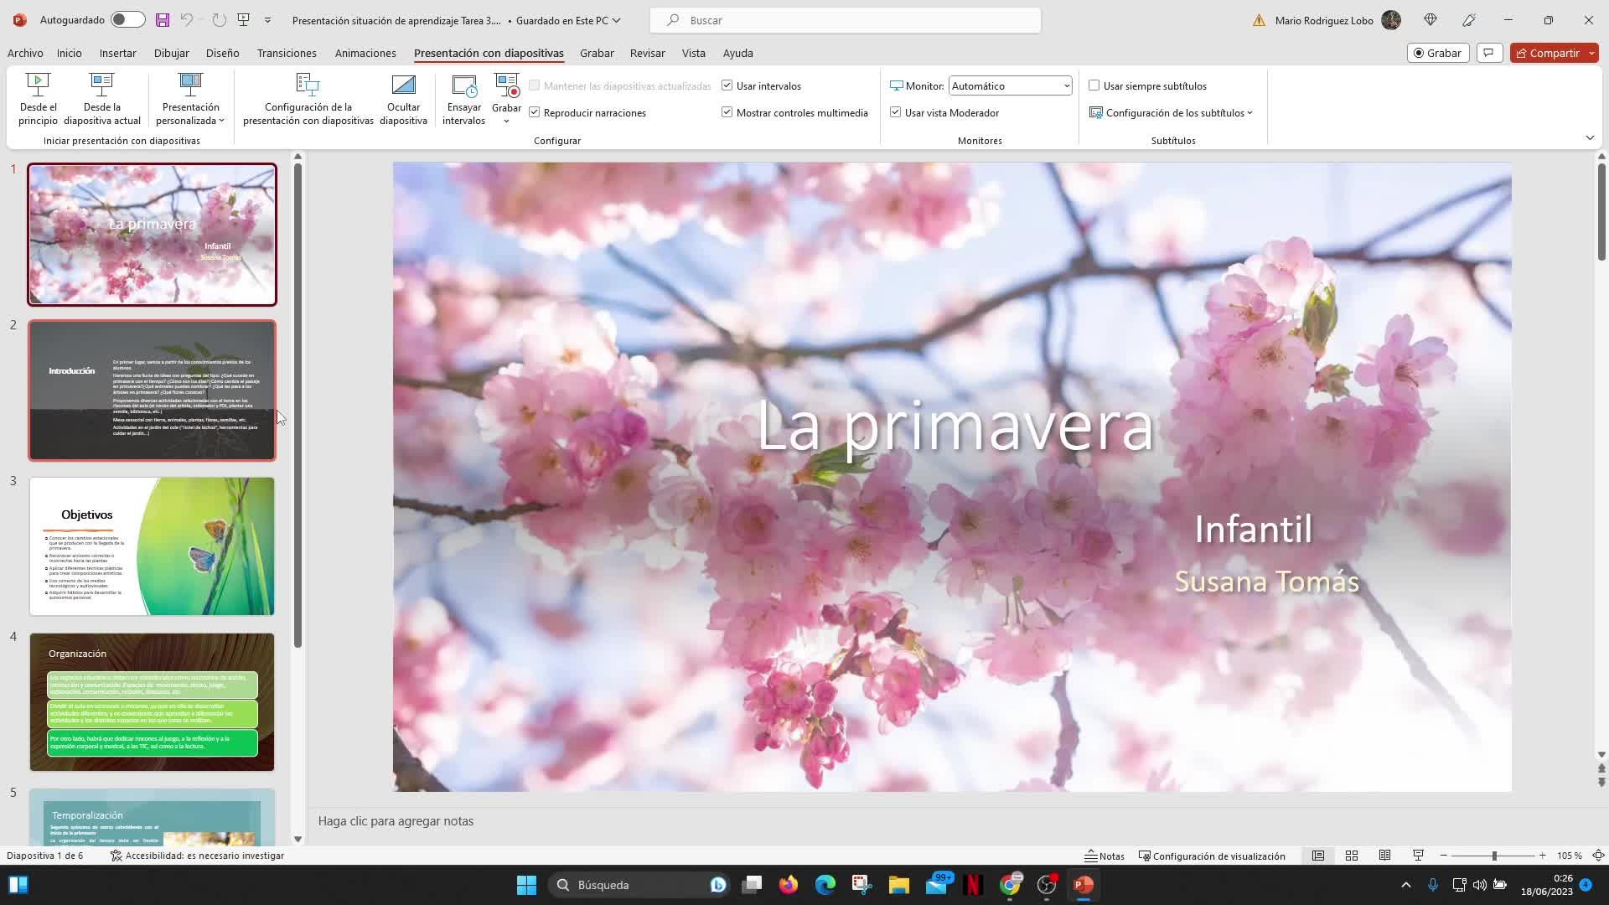Click Desde la diapositiva actual icon
The image size is (1609, 905).
(101, 84)
